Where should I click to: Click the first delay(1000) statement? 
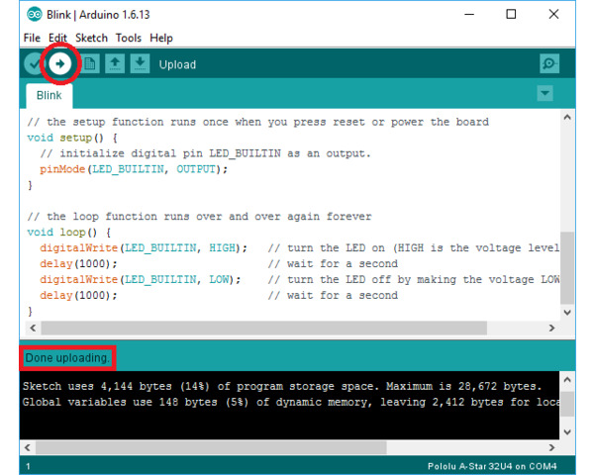pos(78,263)
